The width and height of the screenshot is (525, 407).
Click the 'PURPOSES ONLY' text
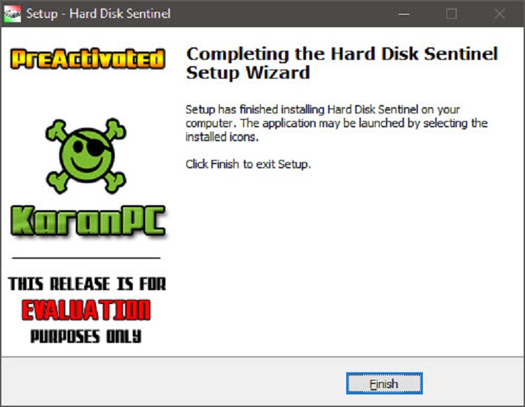pos(86,336)
